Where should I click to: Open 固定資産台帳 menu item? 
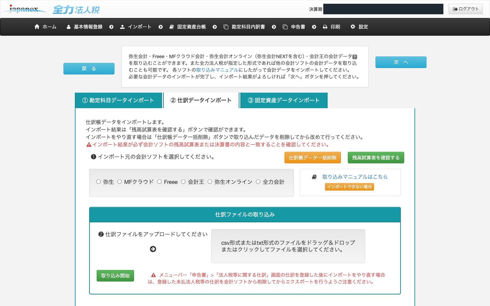(x=187, y=27)
